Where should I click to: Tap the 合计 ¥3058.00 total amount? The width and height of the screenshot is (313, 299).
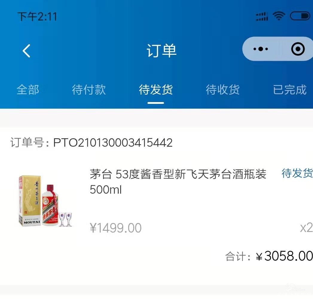pos(269,256)
